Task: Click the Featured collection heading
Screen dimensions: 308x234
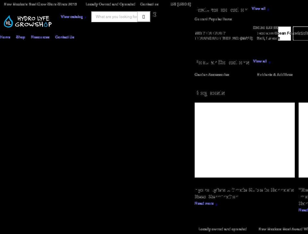Action: coord(222,10)
